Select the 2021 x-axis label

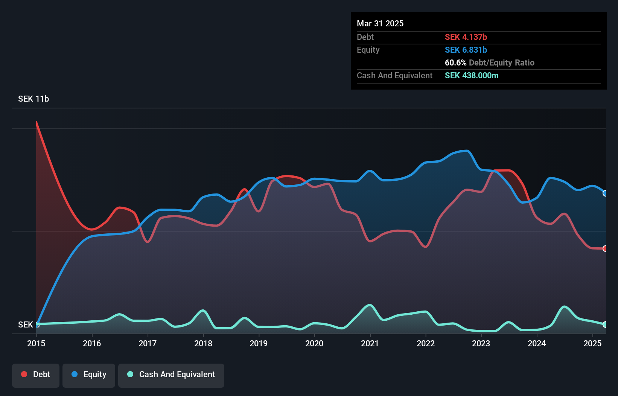coord(370,343)
